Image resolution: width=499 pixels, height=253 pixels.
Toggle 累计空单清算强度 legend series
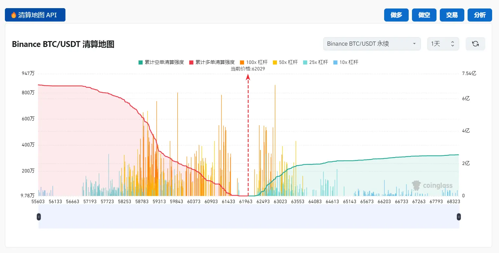[161, 62]
